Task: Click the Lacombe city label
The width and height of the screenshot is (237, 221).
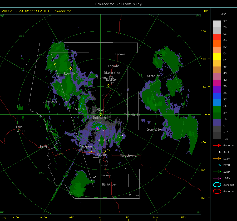Action: [x=114, y=66]
